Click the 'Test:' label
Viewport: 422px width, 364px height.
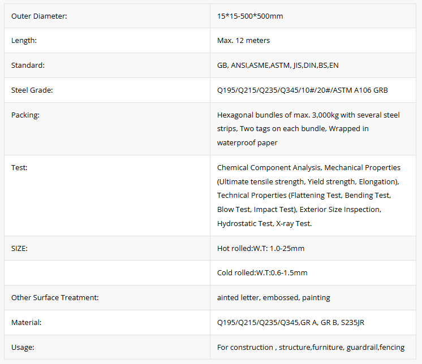tap(19, 168)
